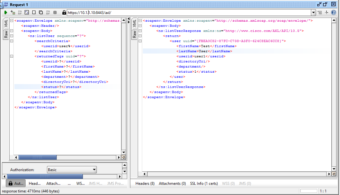The image size is (340, 195).
Task: Switch to the Raw tab in request panel
Action: pos(6,34)
